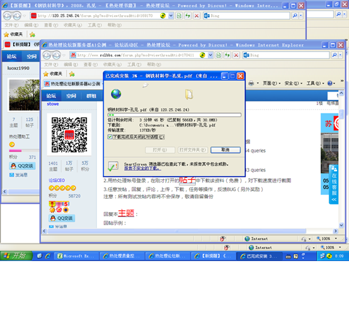Click 群组 nav tab in front forum page
Screen dimensions: 349x329
tap(91, 96)
